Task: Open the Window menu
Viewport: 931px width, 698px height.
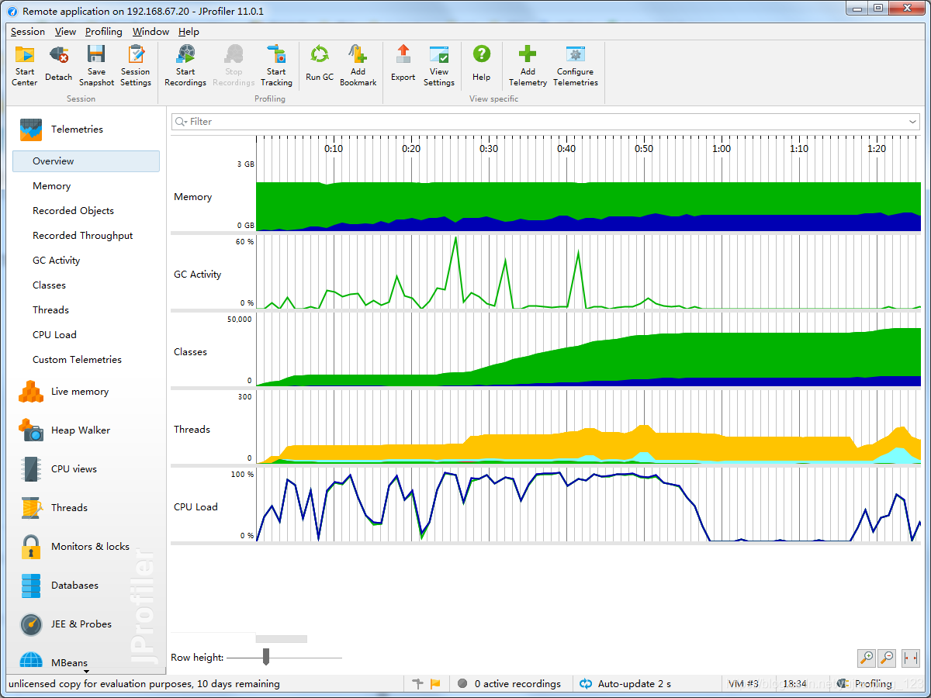Action: coord(151,32)
